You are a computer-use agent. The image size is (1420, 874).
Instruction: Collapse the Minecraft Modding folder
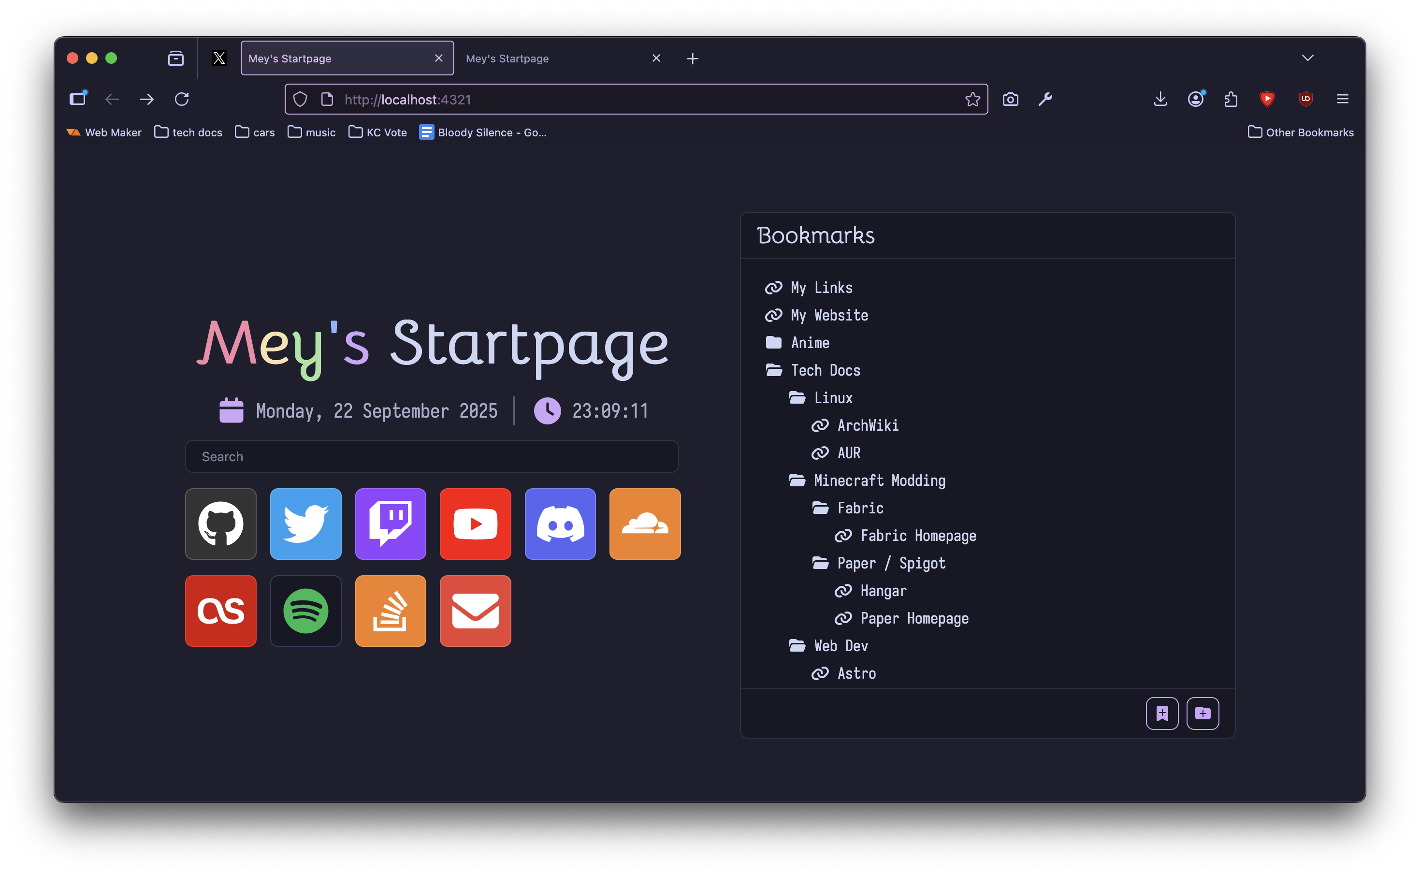[879, 481]
